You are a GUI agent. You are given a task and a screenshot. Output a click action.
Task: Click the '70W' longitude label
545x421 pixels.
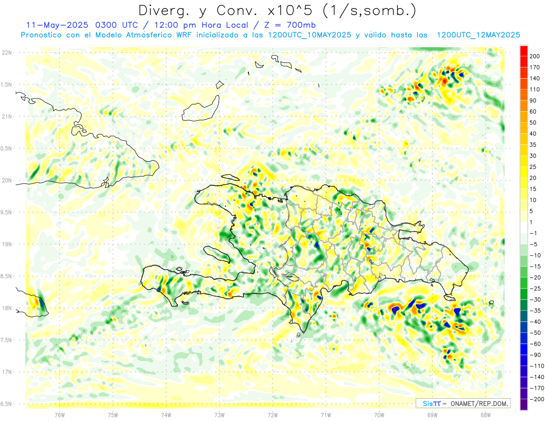(x=379, y=415)
